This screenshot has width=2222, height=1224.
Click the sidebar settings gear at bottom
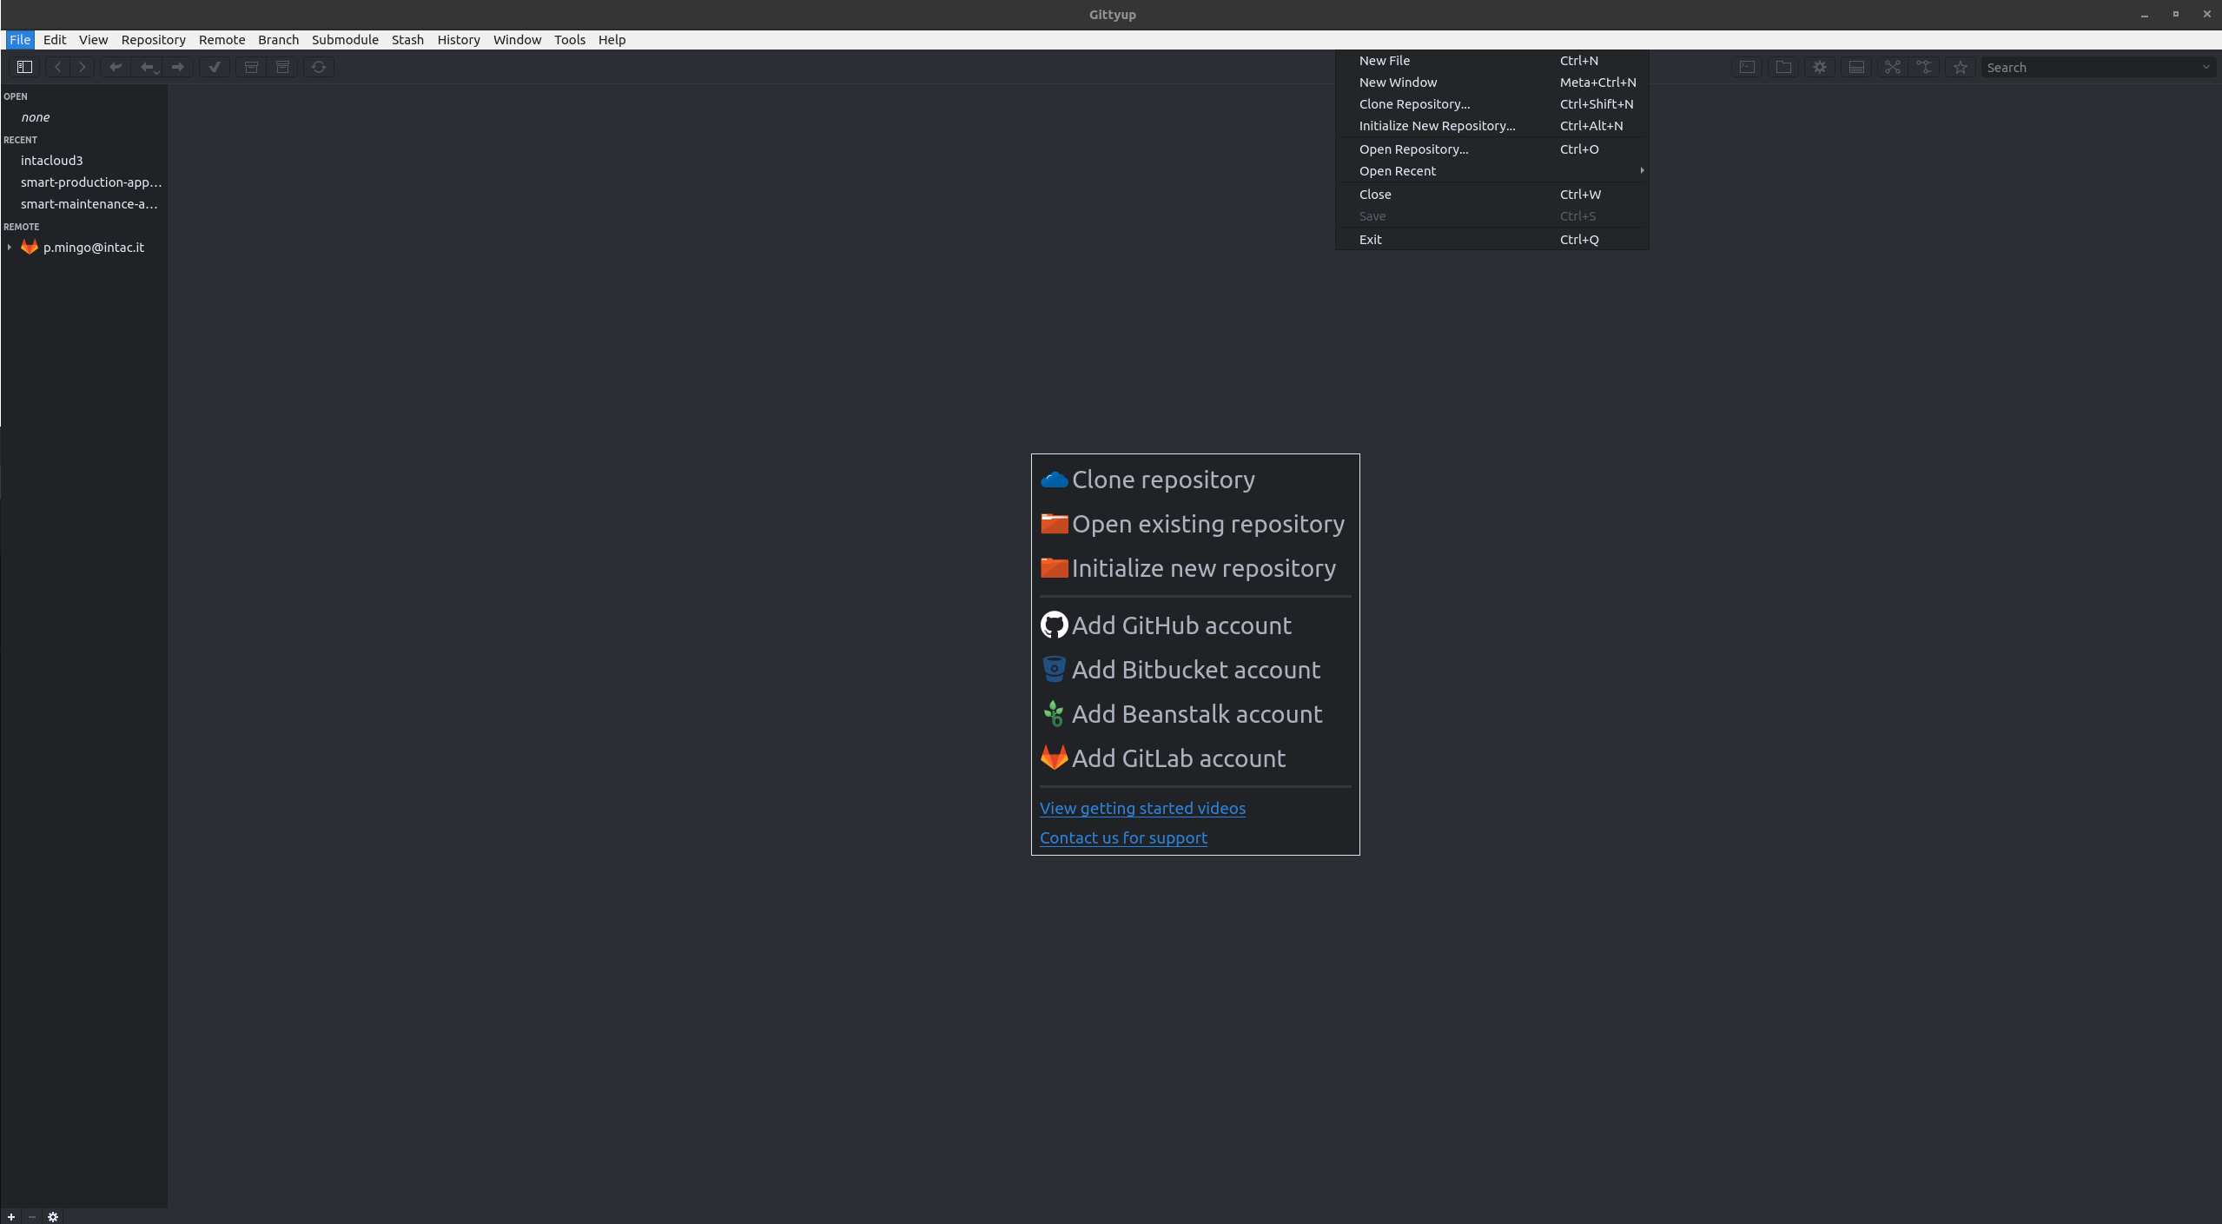pyautogui.click(x=53, y=1216)
